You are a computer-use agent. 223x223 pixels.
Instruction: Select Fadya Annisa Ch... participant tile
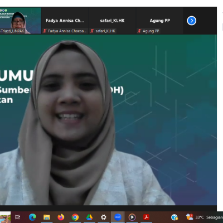tap(65, 21)
